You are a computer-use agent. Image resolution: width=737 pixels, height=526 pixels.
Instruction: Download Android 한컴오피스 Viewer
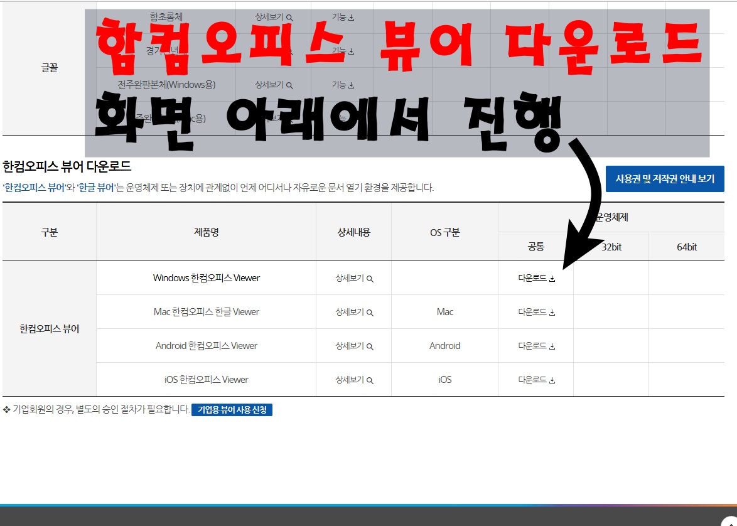[536, 346]
